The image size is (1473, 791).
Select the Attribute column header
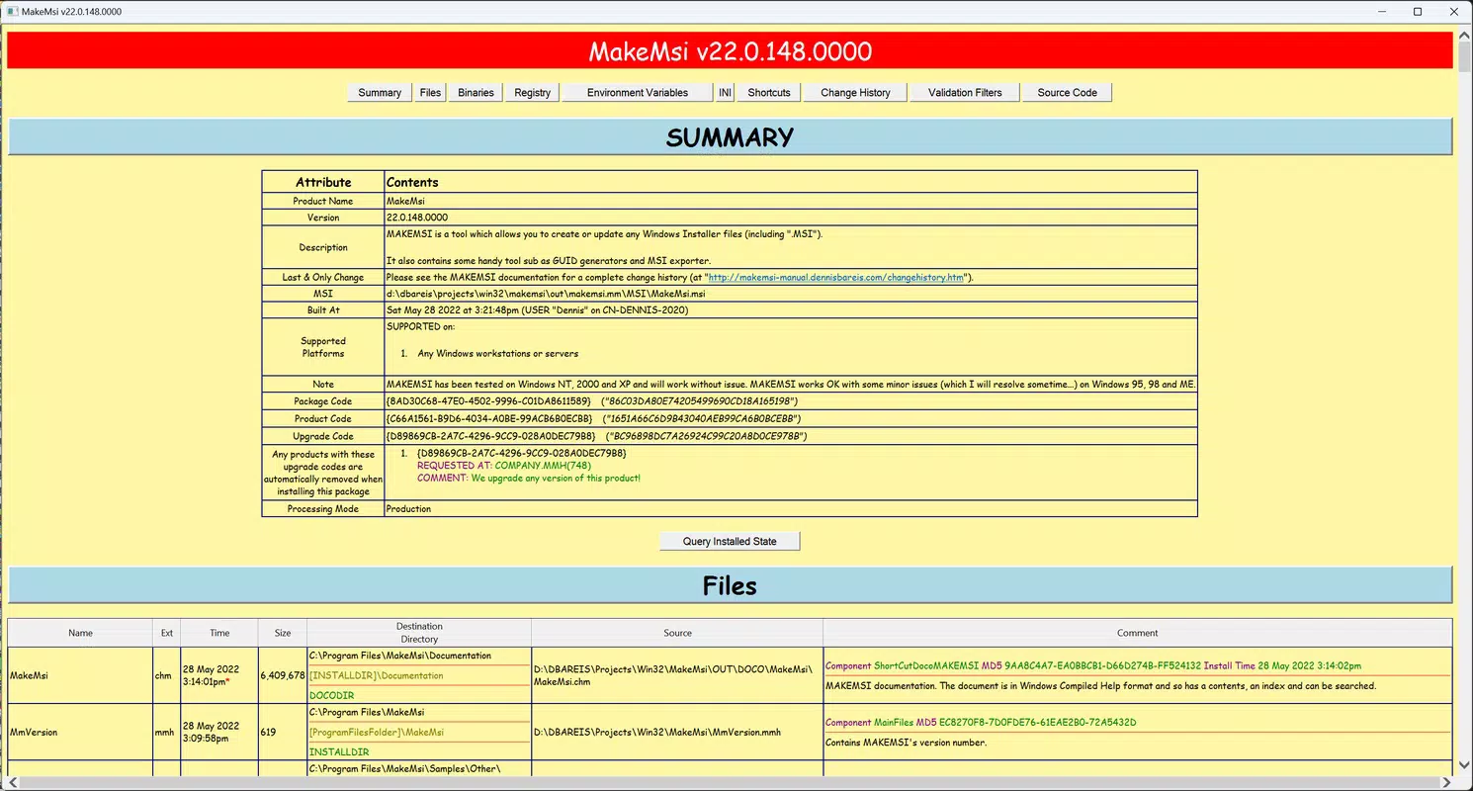click(323, 182)
